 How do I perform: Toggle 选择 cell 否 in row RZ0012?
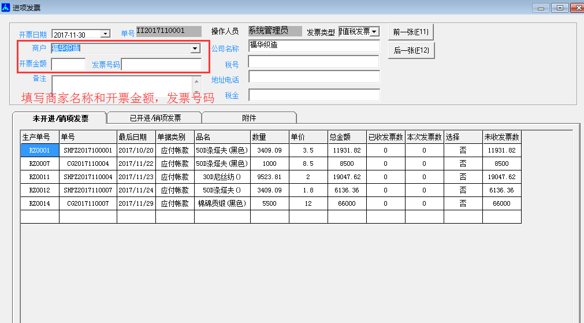click(463, 190)
